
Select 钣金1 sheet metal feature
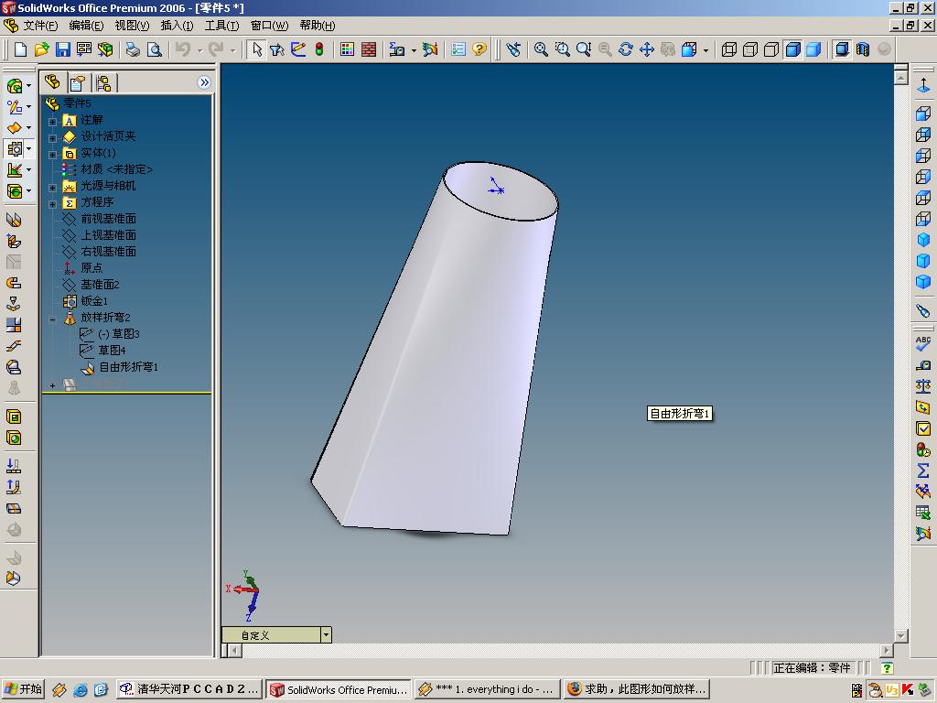click(94, 300)
